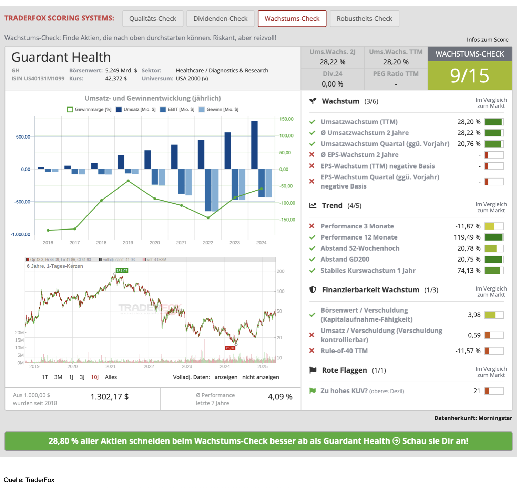521x488 pixels.
Task: Toggle Gewinn [Mio. $] legend entry
Action: pyautogui.click(x=218, y=110)
